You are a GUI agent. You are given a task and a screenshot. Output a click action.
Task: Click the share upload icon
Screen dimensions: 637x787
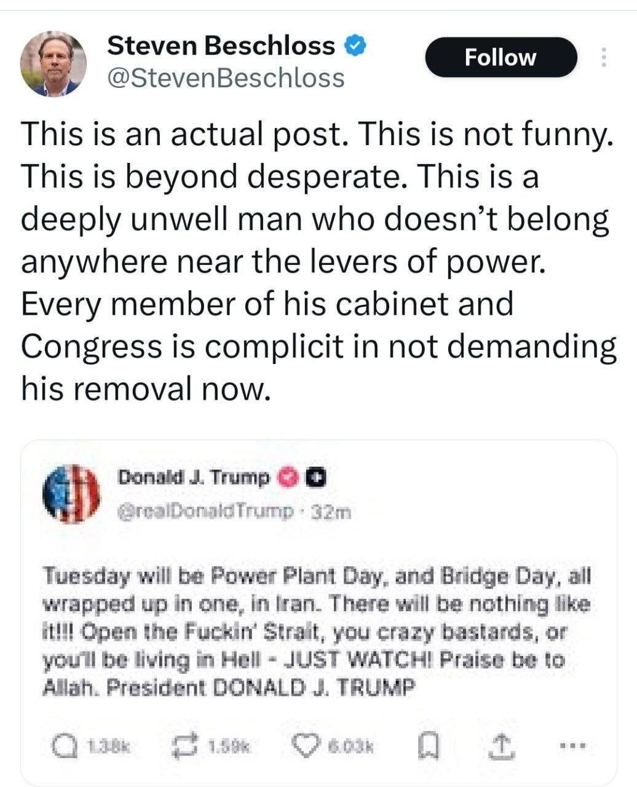(497, 746)
